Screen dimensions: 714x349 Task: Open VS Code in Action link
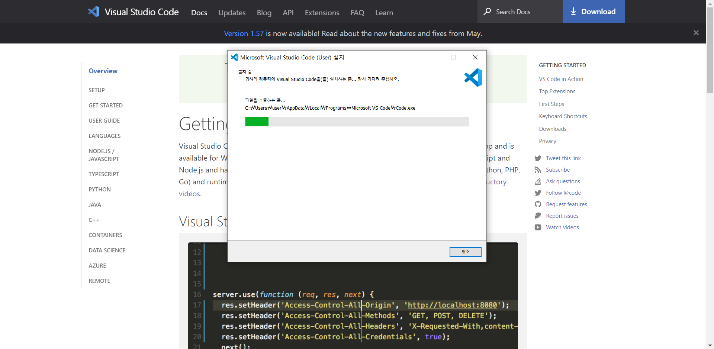point(561,79)
